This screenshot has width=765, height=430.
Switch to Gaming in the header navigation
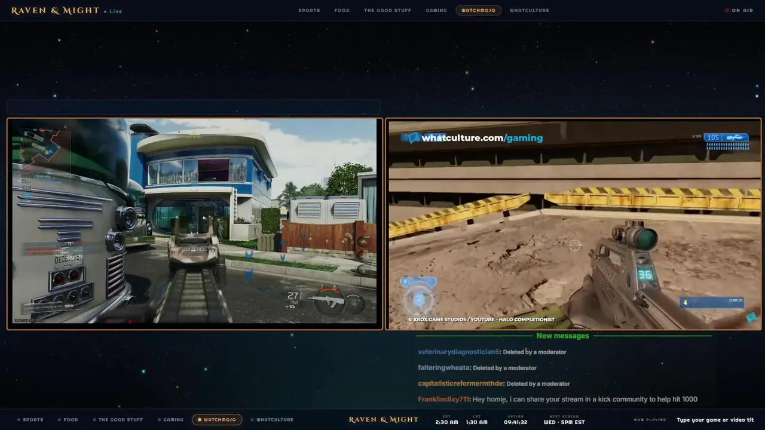point(436,10)
